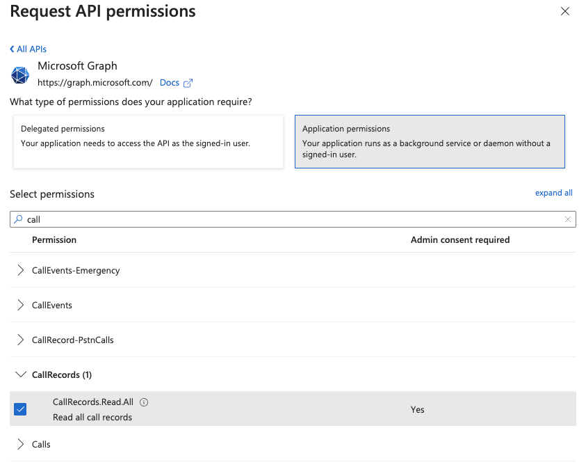The width and height of the screenshot is (586, 467).
Task: Click the 'Microsoft Graph' title text
Action: [77, 66]
